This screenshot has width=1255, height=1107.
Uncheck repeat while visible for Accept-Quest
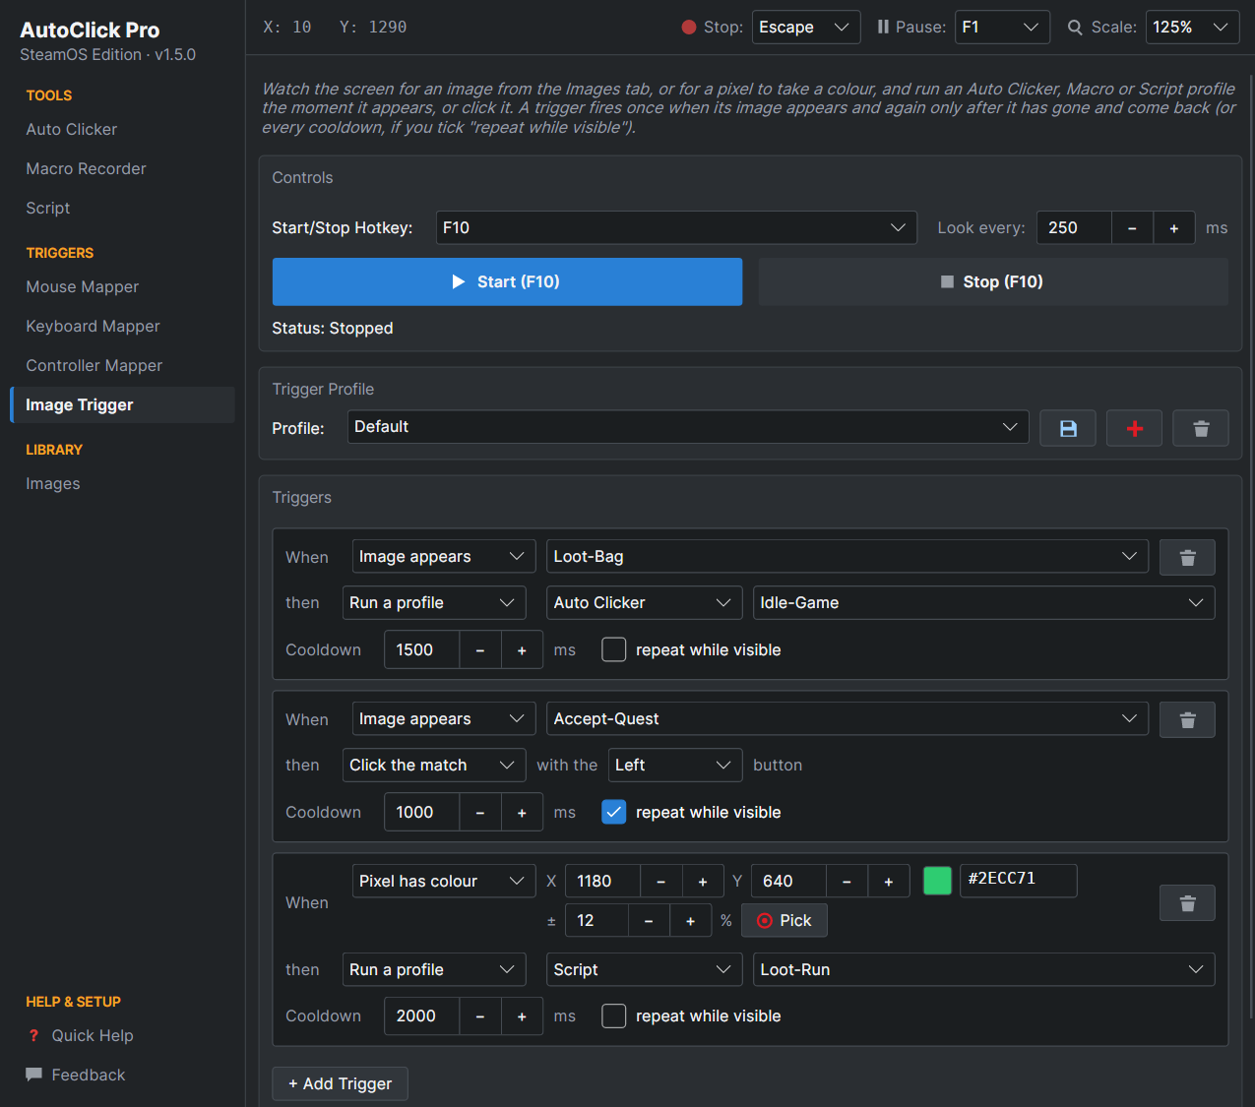click(613, 813)
